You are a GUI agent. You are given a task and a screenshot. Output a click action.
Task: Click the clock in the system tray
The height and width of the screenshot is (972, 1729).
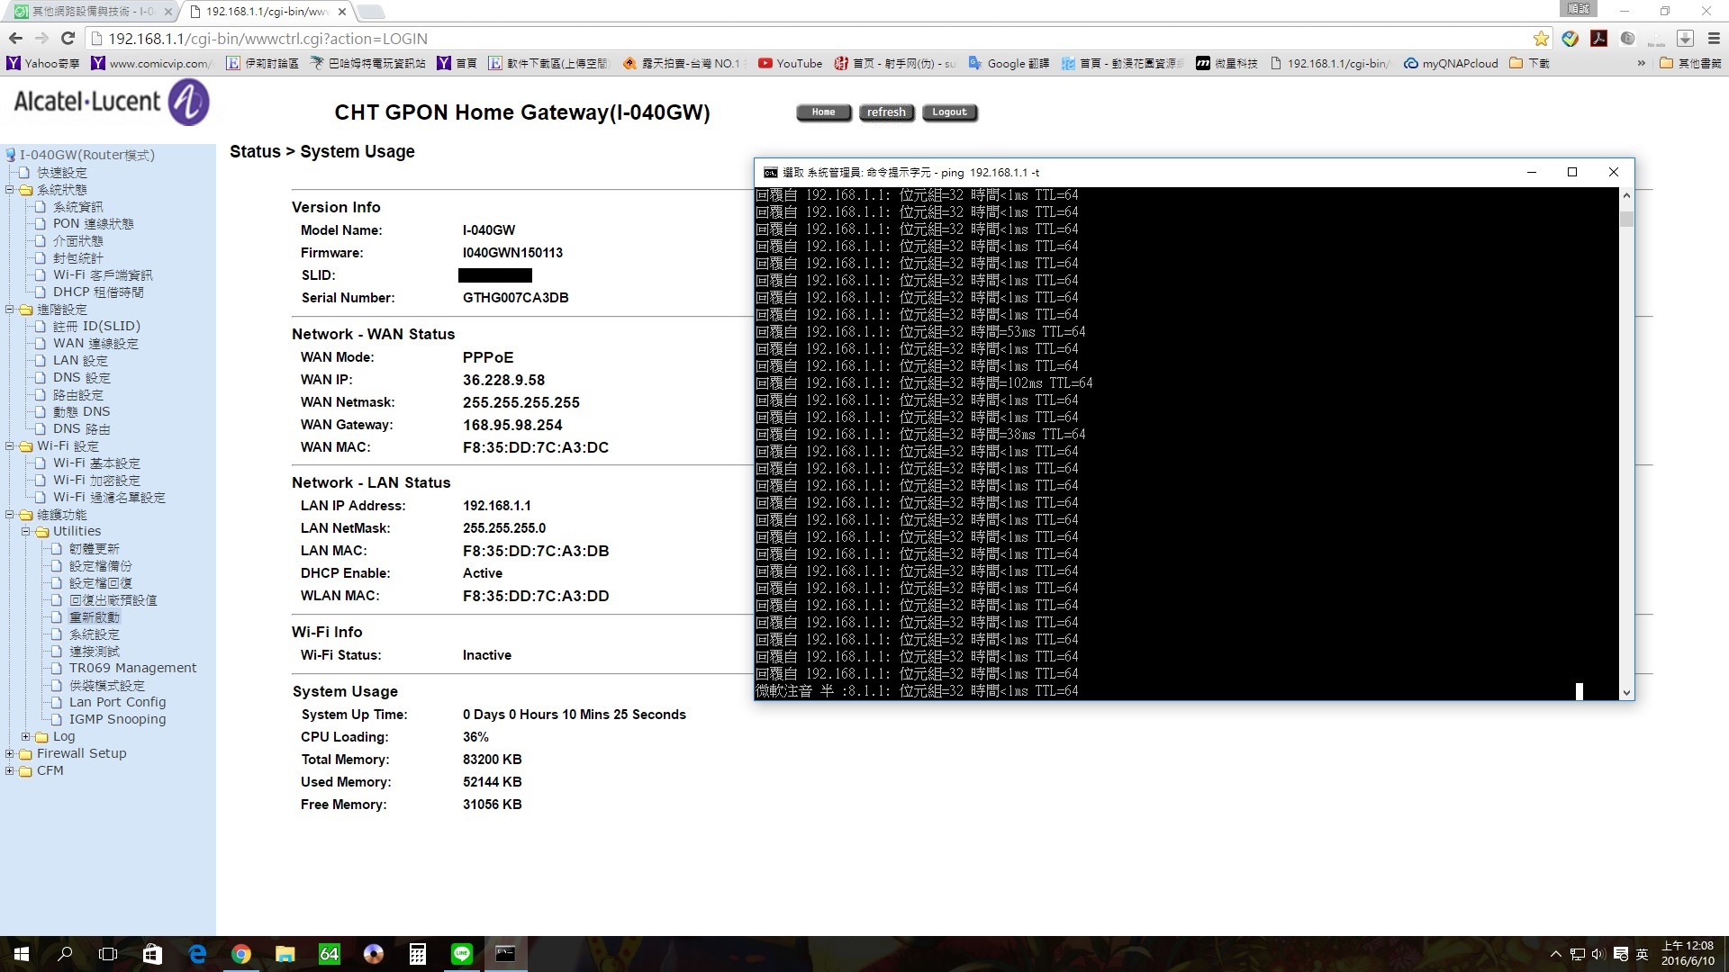[x=1688, y=954]
